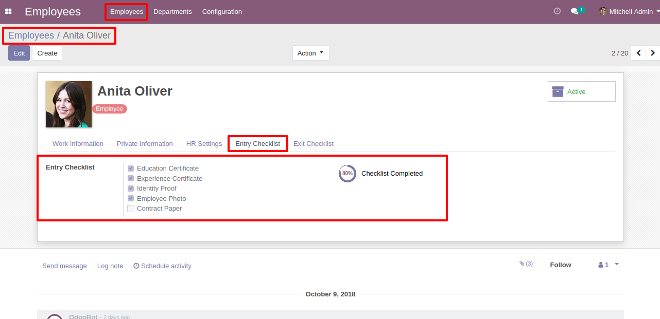Toggle Identity Proof checkbox
Image resolution: width=660 pixels, height=319 pixels.
[x=131, y=189]
